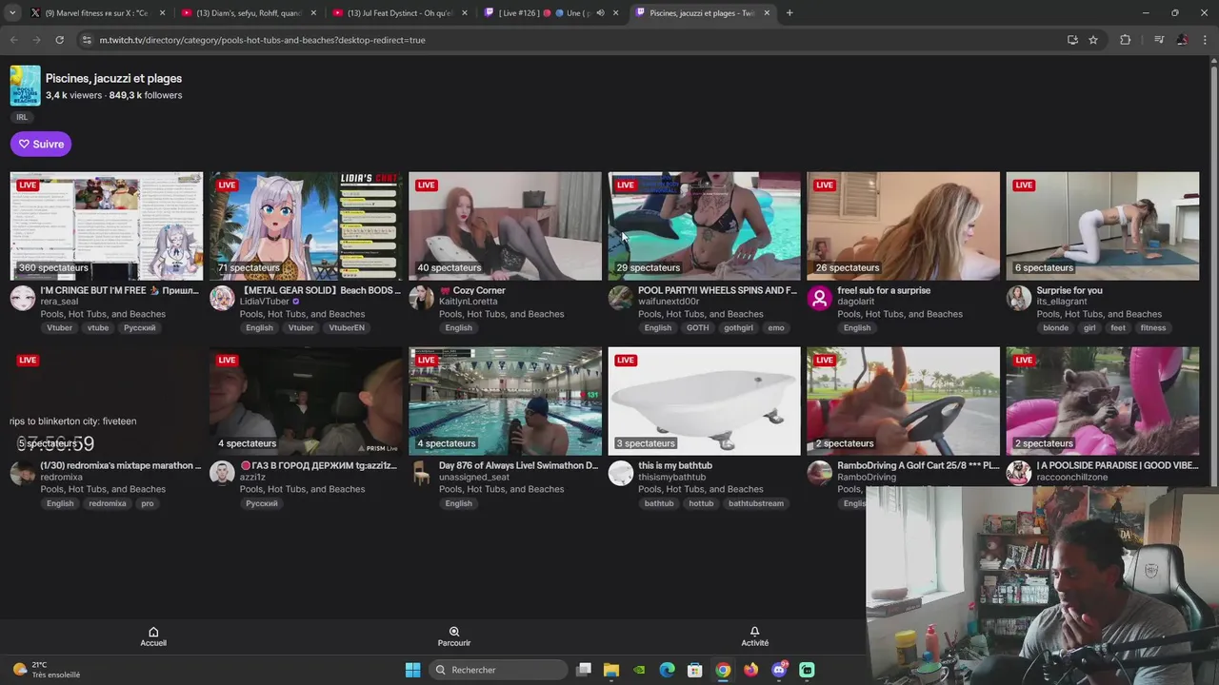Open Discord from the taskbar

779,670
